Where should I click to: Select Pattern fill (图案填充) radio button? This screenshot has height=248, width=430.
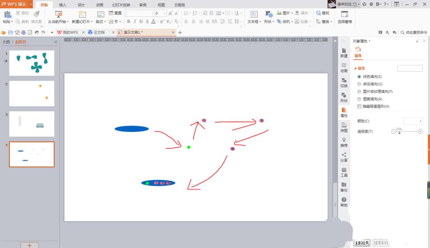point(359,99)
